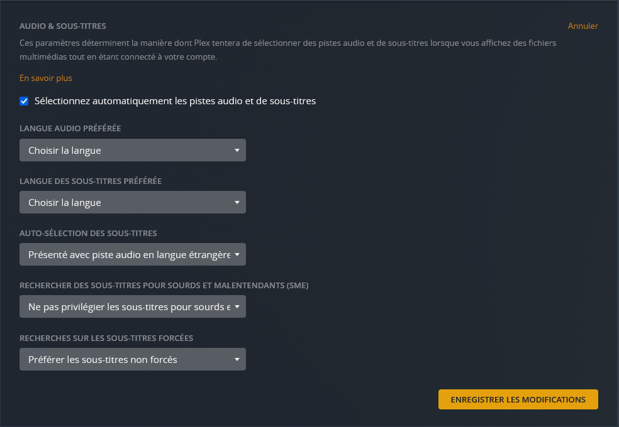
Task: Click the arrow icon of the subtitle language selector
Action: [237, 202]
